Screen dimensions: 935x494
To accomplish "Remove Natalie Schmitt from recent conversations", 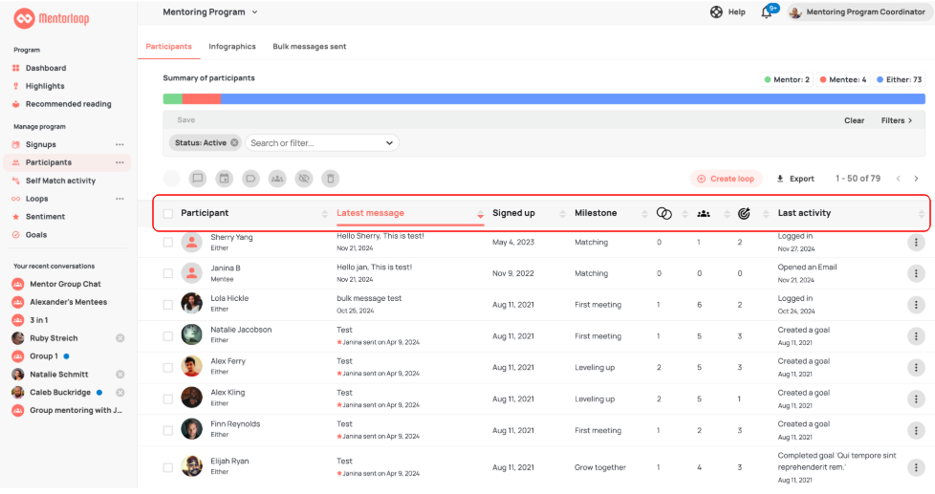I will point(120,375).
